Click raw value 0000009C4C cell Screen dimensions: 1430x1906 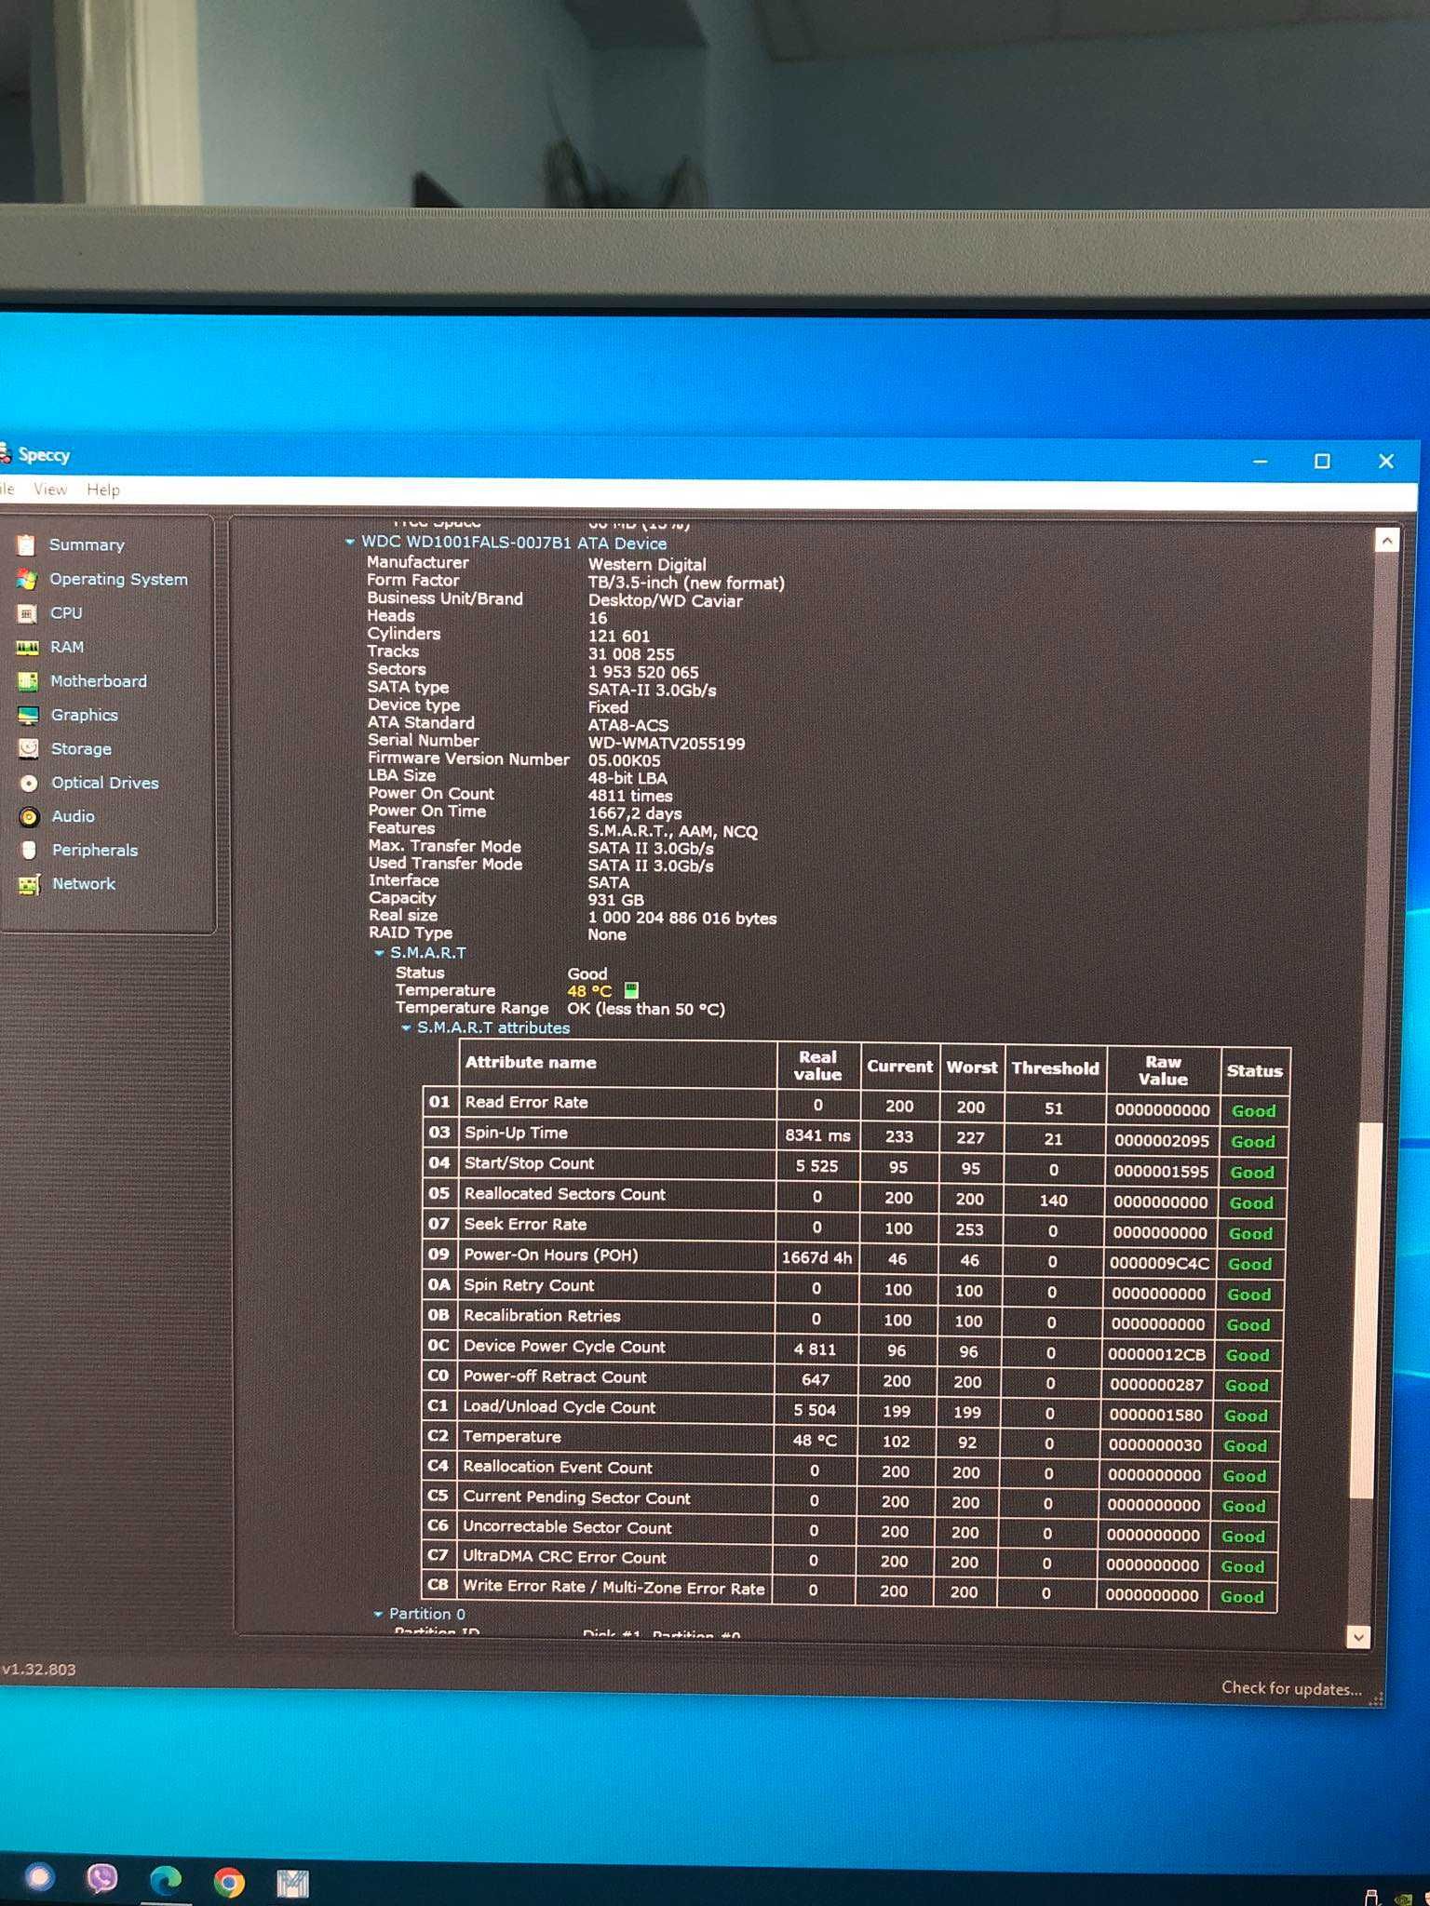(x=1160, y=1263)
